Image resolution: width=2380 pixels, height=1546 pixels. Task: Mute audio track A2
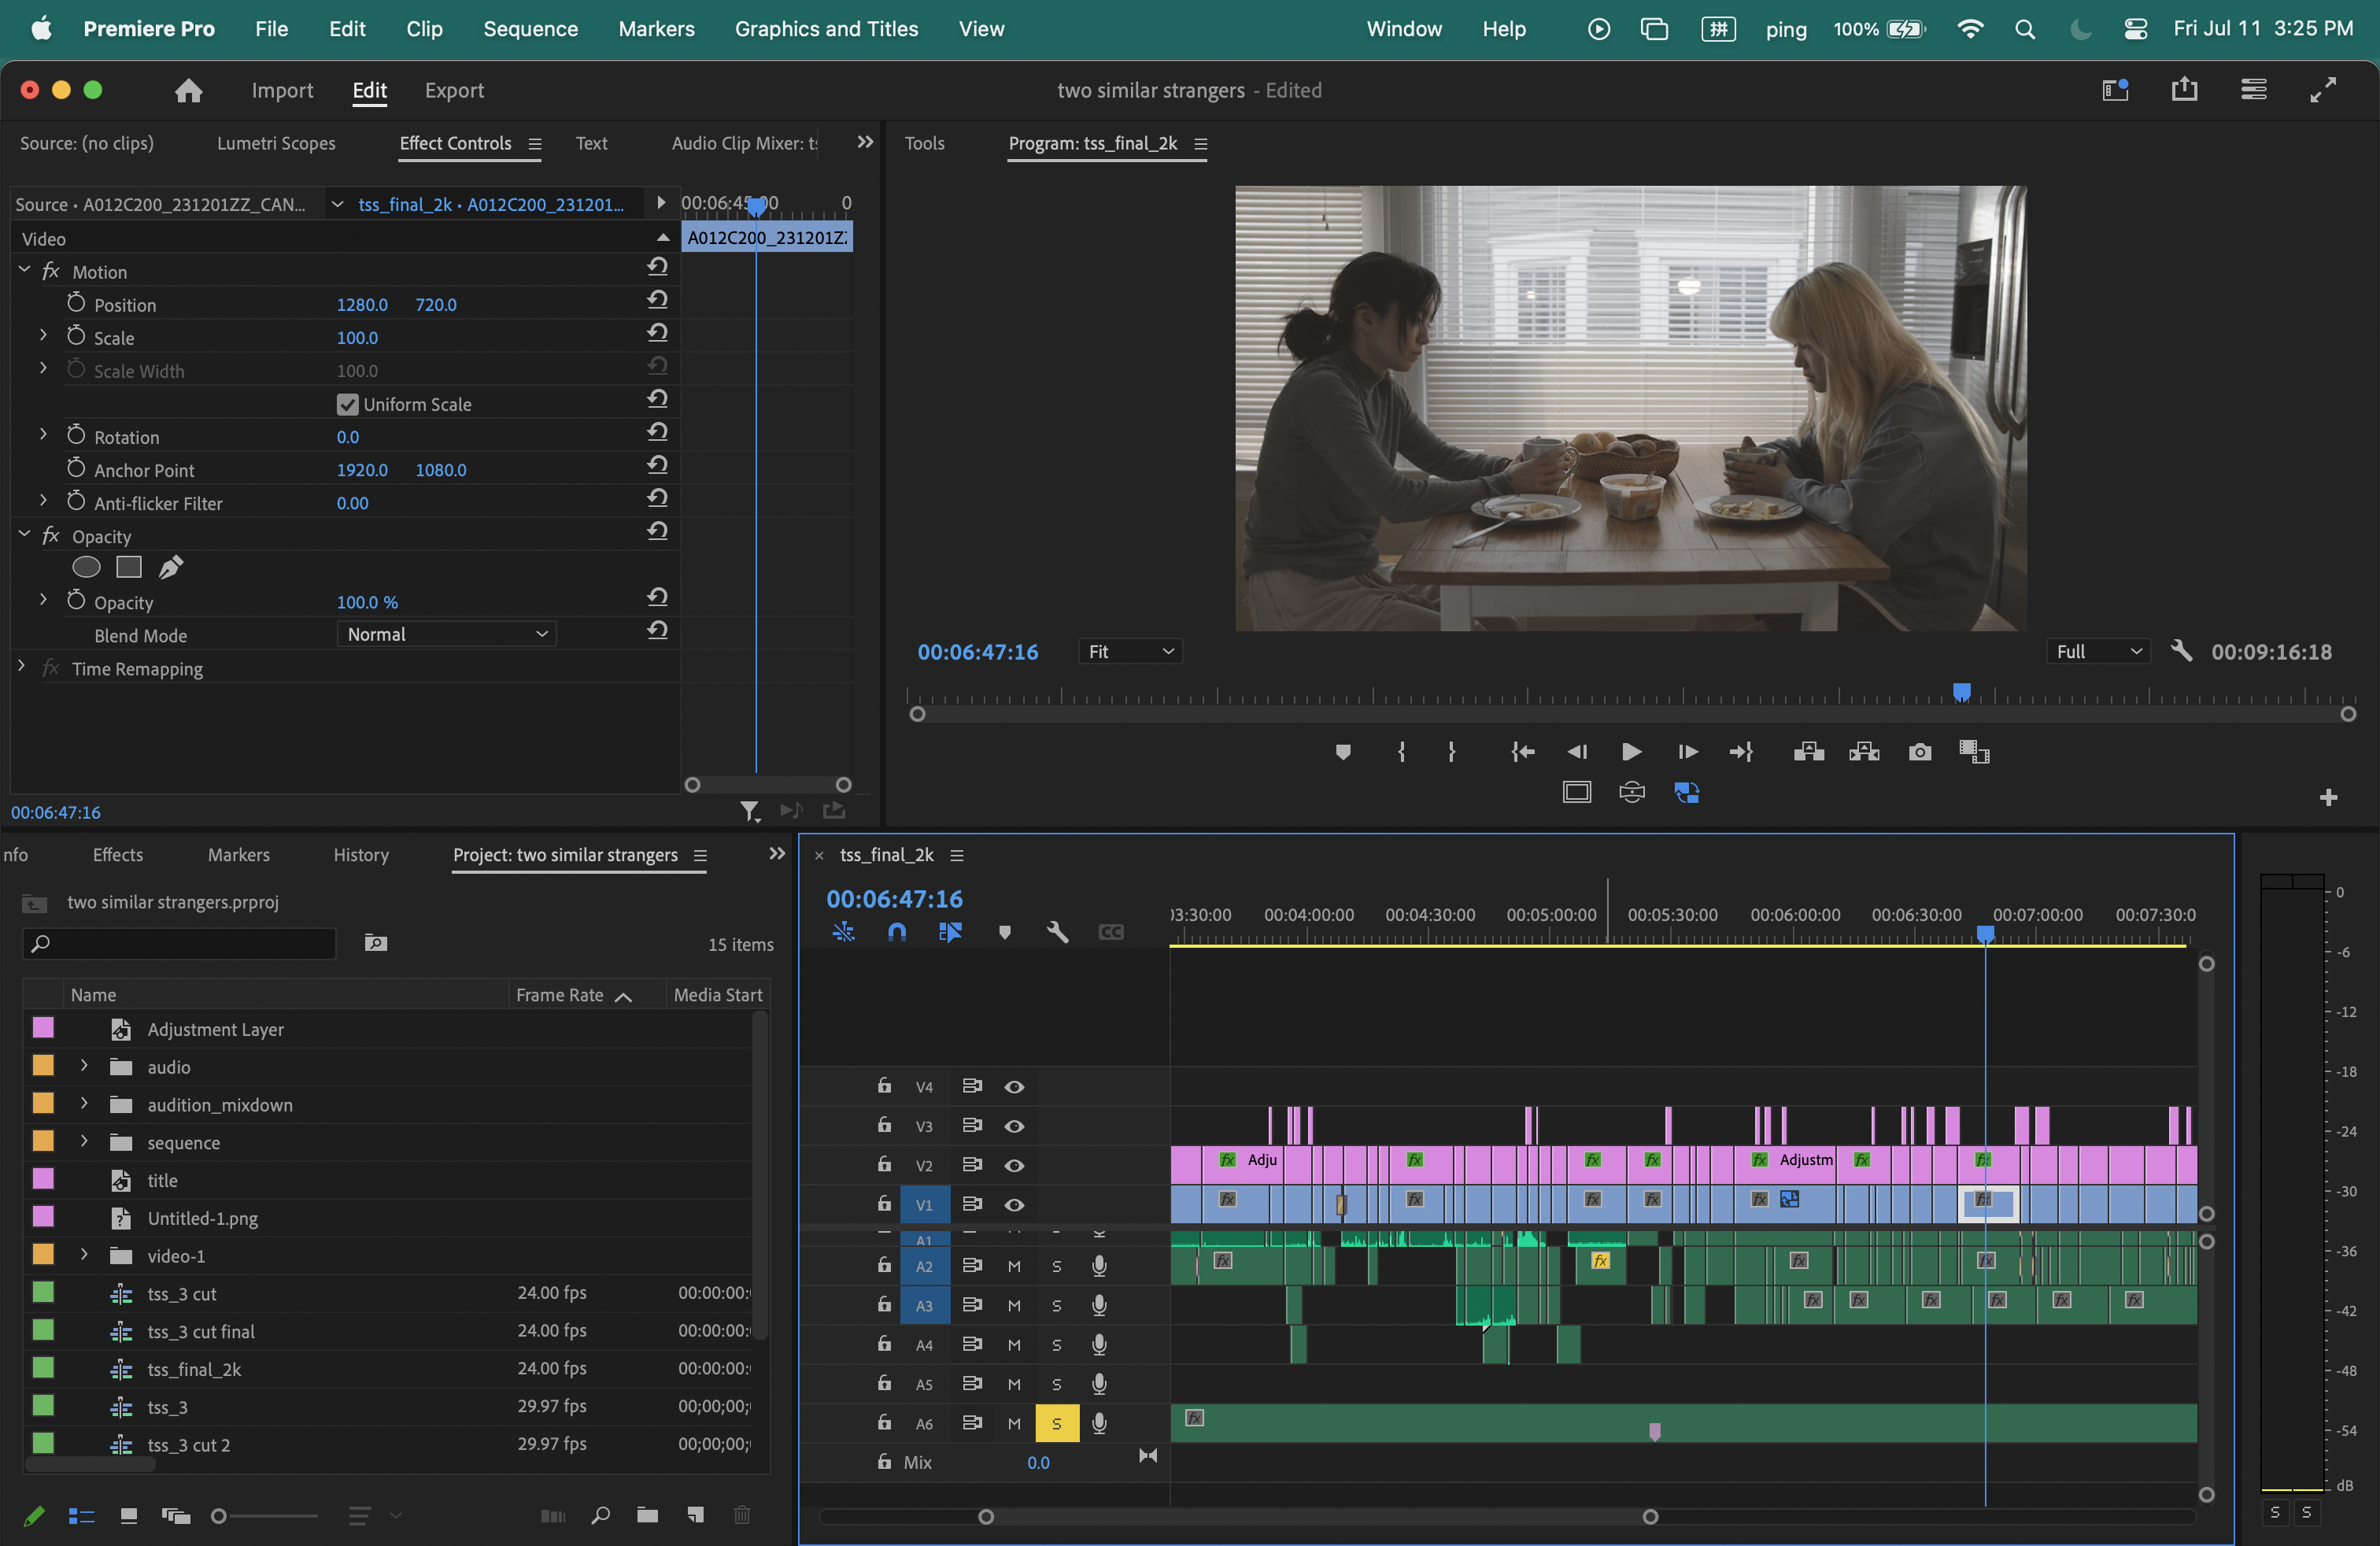(1014, 1266)
